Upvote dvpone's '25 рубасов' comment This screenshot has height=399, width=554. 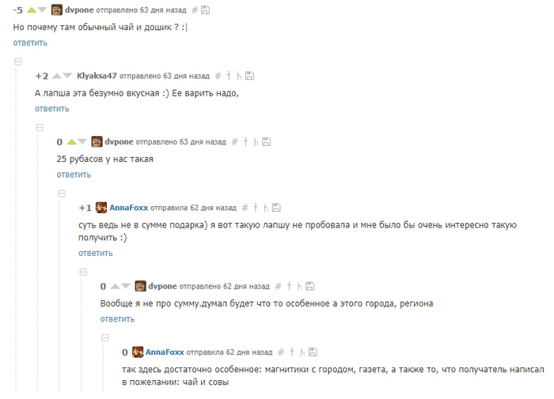[71, 141]
